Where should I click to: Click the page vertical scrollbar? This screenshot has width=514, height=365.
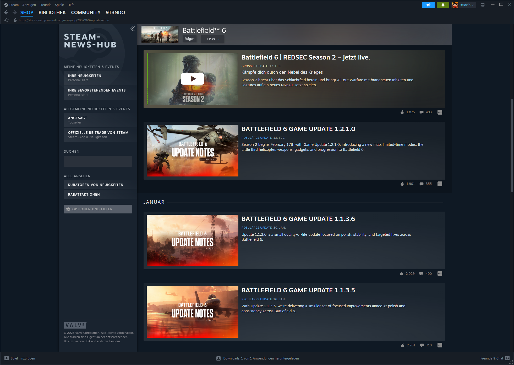[x=512, y=146]
